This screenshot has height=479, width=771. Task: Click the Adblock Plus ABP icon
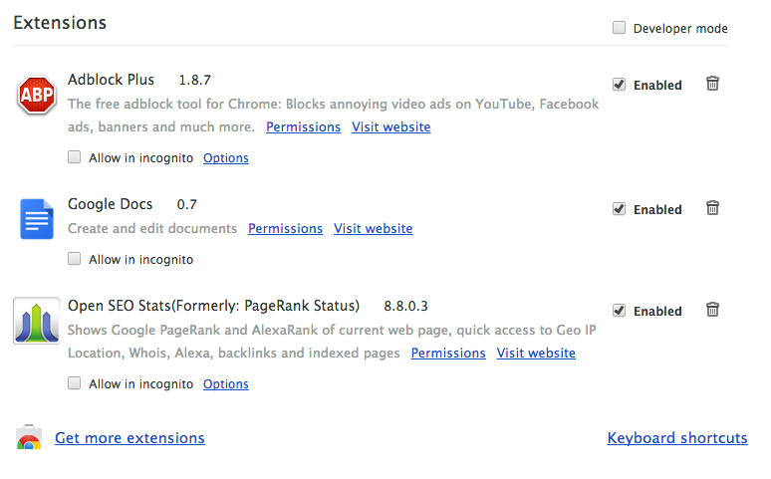[x=37, y=97]
